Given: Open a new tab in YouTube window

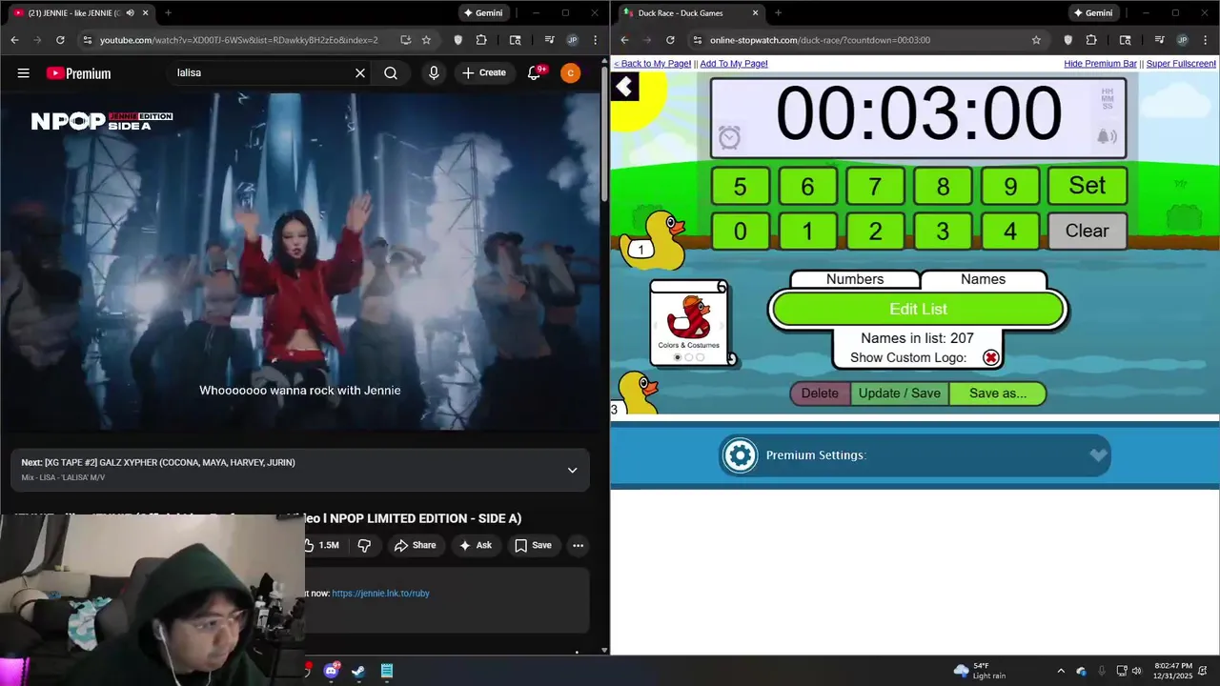Looking at the screenshot, I should coord(168,13).
